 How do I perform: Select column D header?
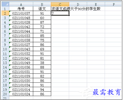78,4
